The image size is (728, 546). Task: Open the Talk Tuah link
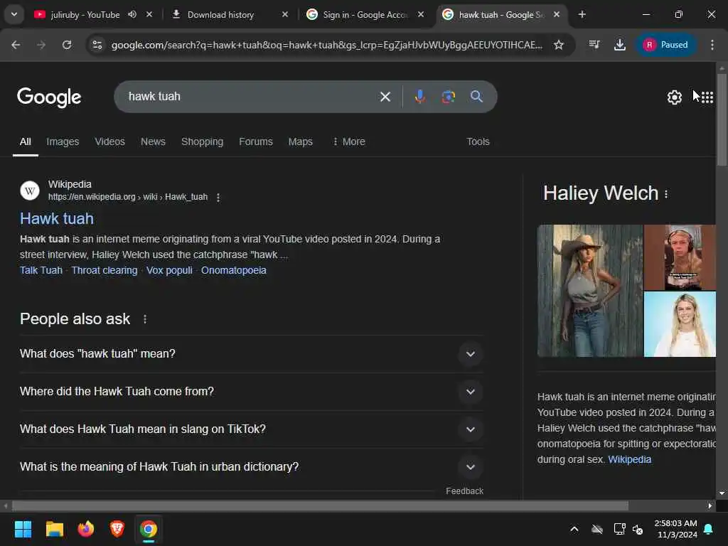click(41, 270)
